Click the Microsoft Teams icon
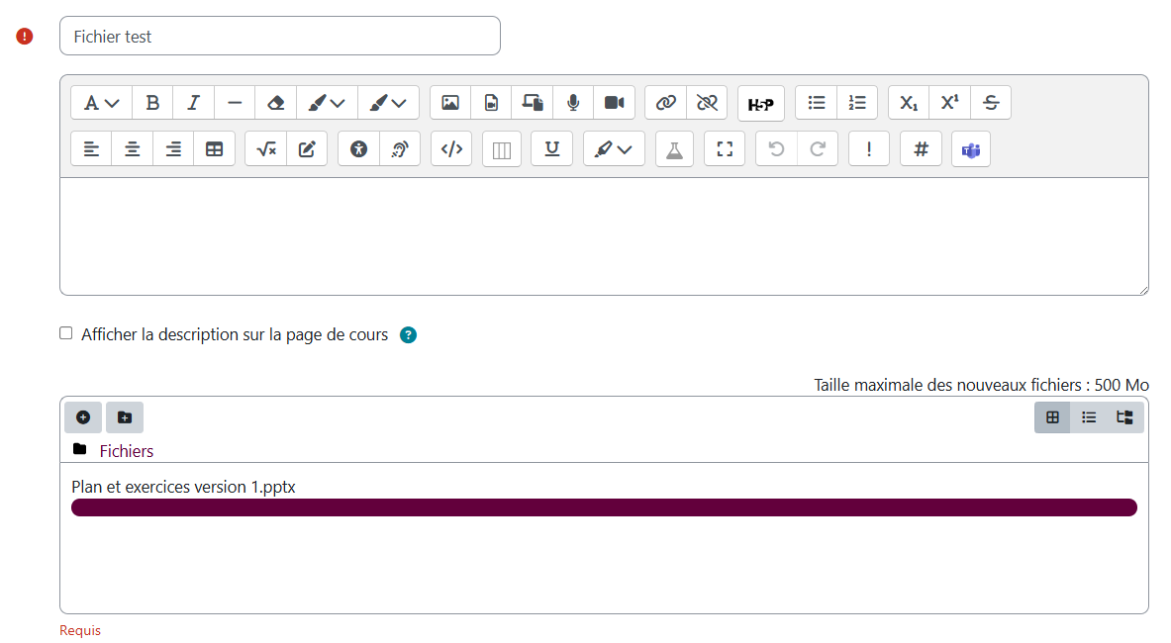The width and height of the screenshot is (1171, 643). (x=971, y=149)
